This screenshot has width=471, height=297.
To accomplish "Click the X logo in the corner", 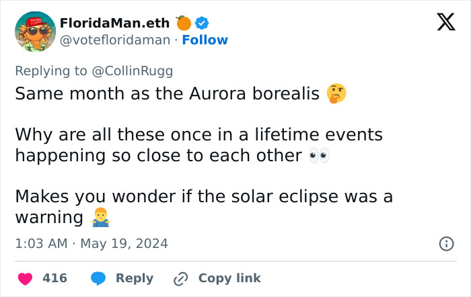I will 441,23.
